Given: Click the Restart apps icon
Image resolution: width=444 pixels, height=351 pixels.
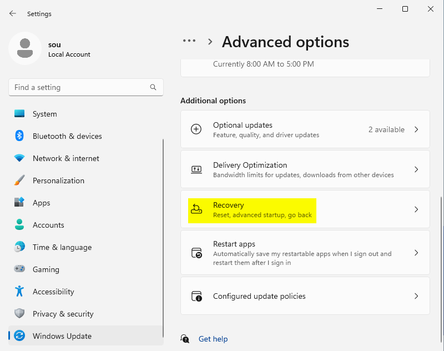Looking at the screenshot, I should [196, 253].
